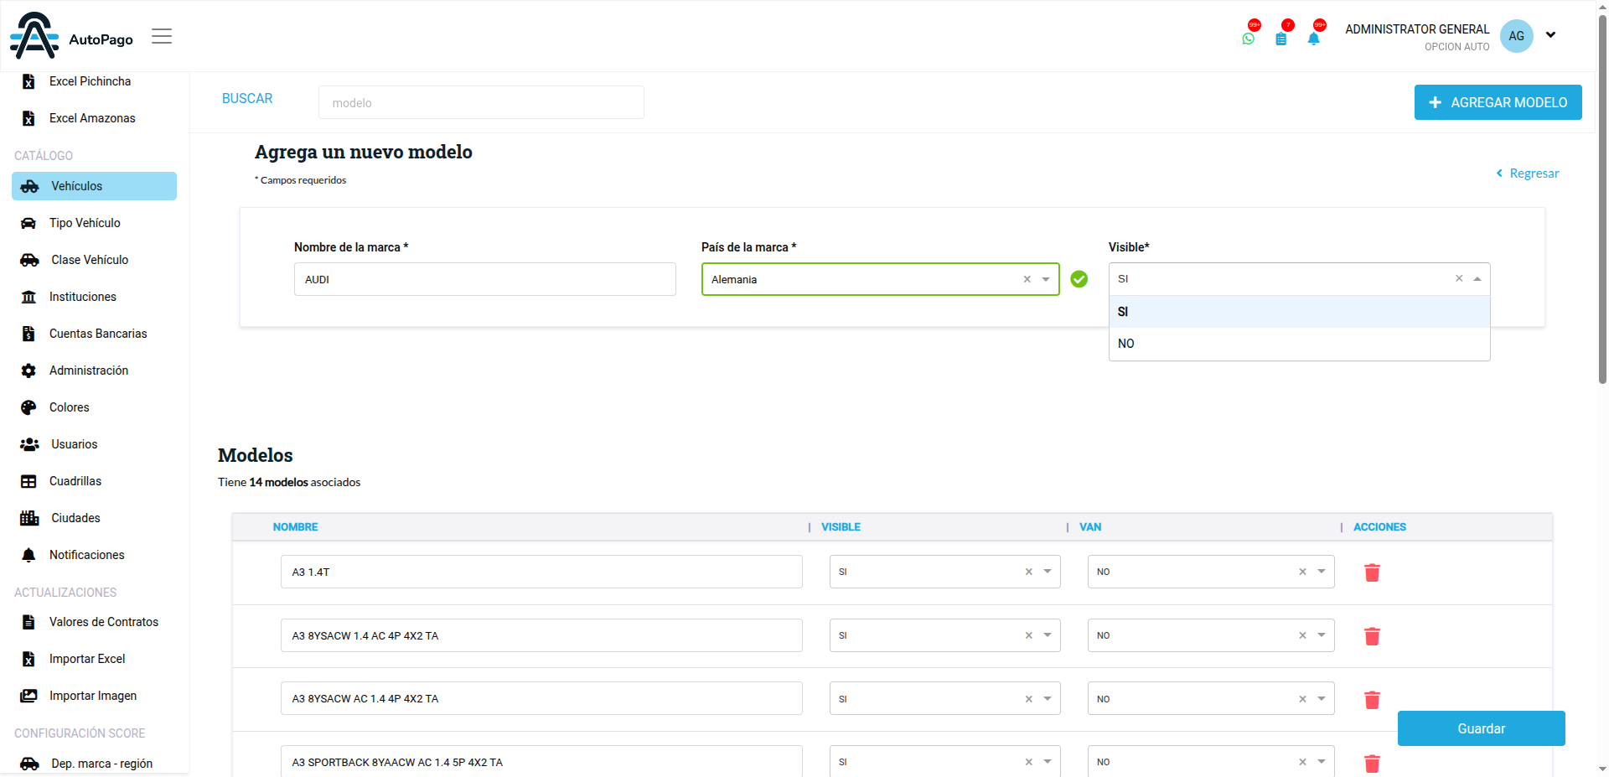Choose SI option in Visible list
This screenshot has height=777, width=1609.
click(1299, 312)
